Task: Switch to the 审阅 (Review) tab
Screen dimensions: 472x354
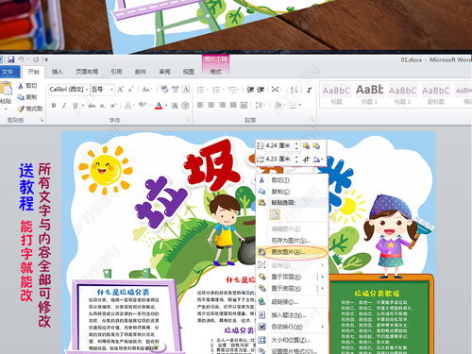Action: point(164,72)
